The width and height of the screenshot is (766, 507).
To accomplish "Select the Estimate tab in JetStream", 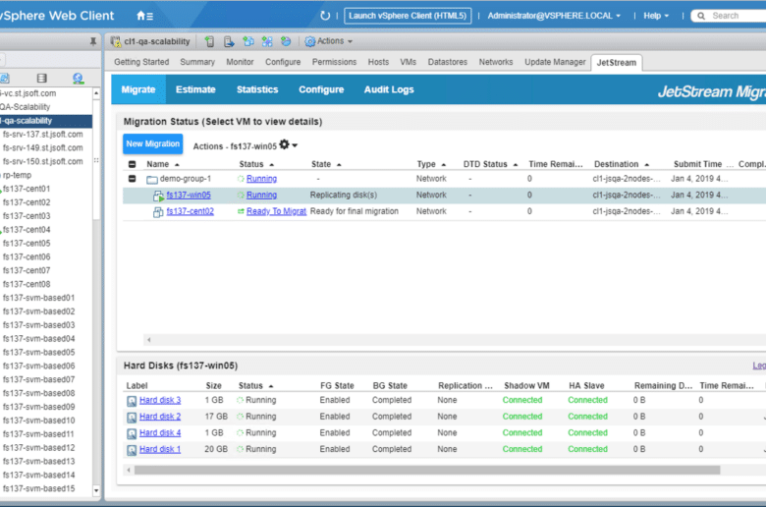I will tap(195, 89).
